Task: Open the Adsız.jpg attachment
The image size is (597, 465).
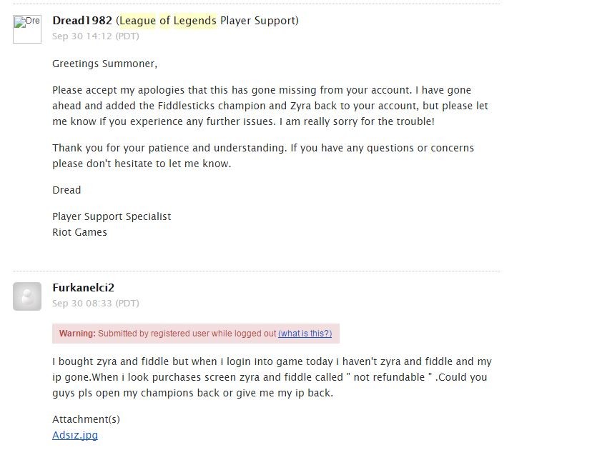Action: [x=75, y=435]
